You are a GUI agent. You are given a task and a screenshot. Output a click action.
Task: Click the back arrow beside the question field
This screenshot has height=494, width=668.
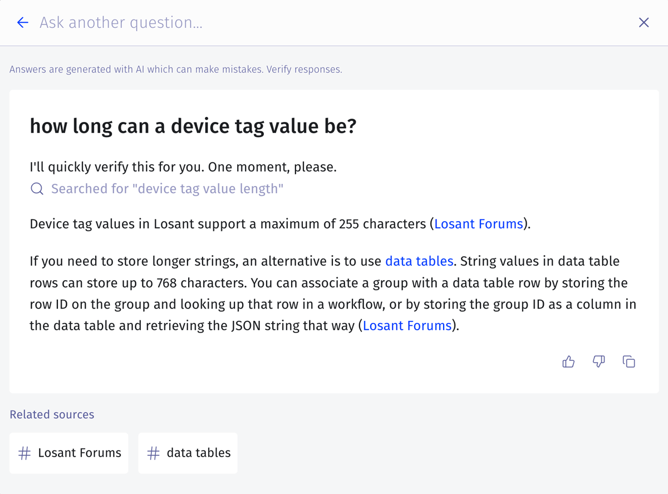point(22,22)
